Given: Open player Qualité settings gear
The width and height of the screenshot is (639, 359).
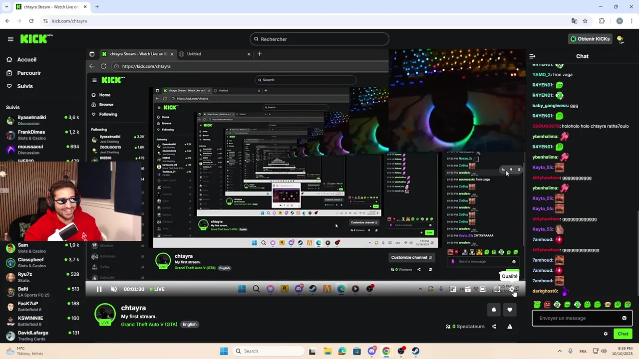Looking at the screenshot, I should (x=511, y=289).
